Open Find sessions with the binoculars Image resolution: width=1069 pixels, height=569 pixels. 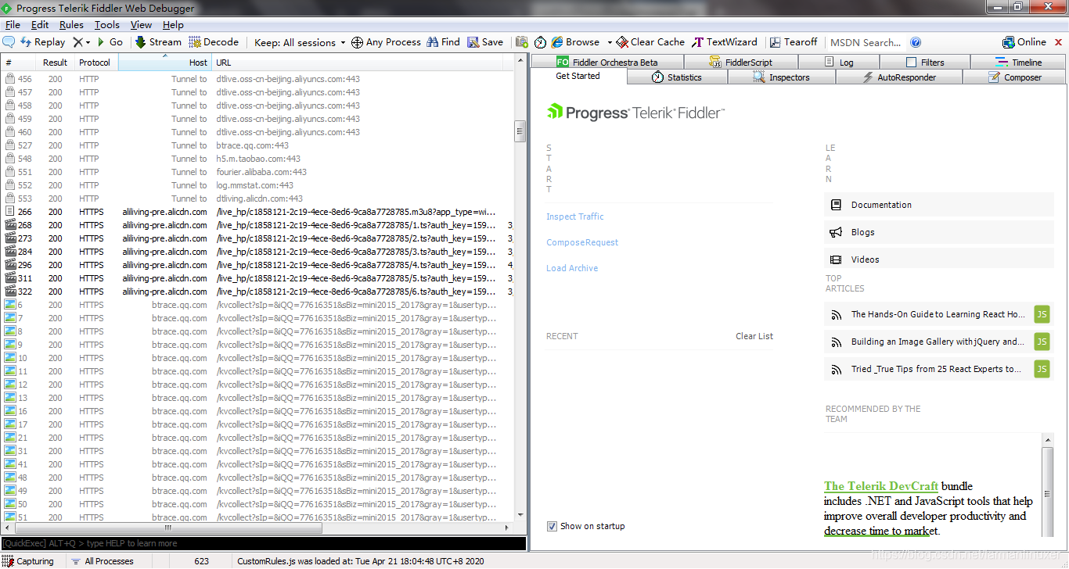443,42
